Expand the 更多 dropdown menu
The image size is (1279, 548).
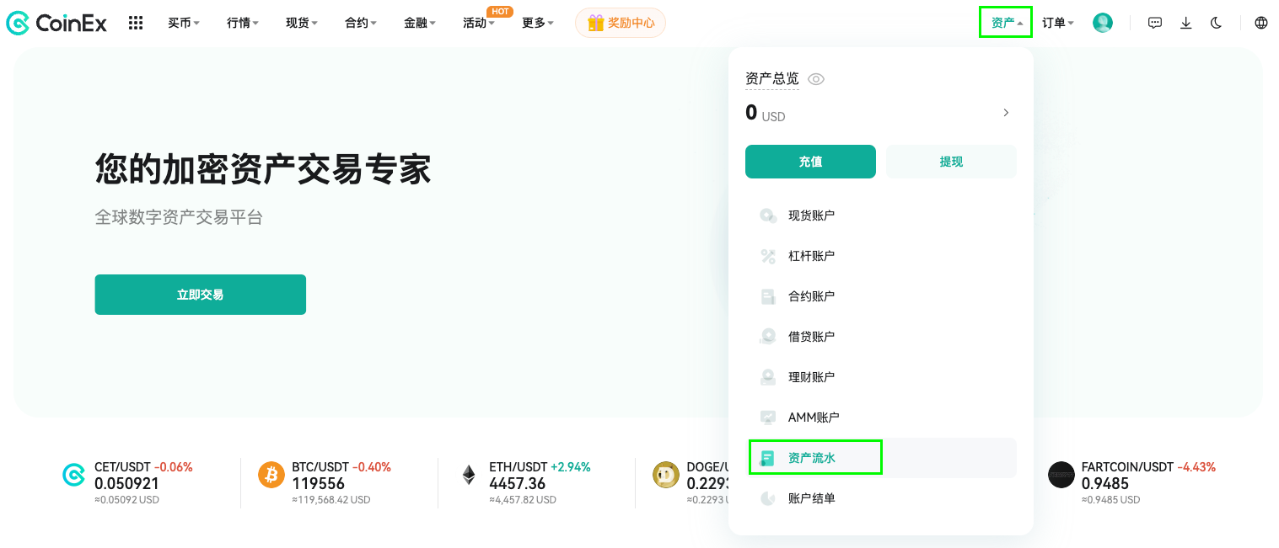[538, 23]
